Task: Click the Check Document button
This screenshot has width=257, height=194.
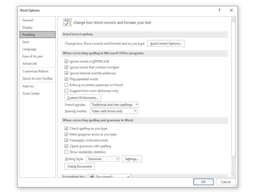Action: (x=79, y=166)
